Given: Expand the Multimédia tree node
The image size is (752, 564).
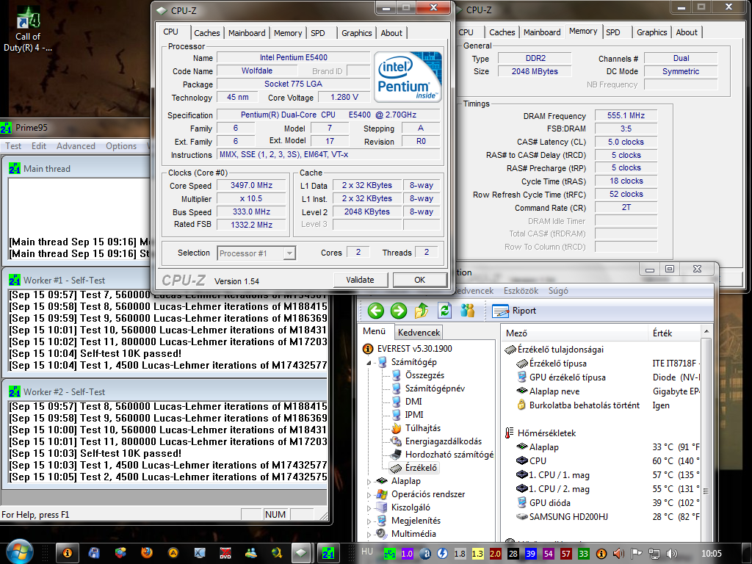Looking at the screenshot, I should click(369, 535).
